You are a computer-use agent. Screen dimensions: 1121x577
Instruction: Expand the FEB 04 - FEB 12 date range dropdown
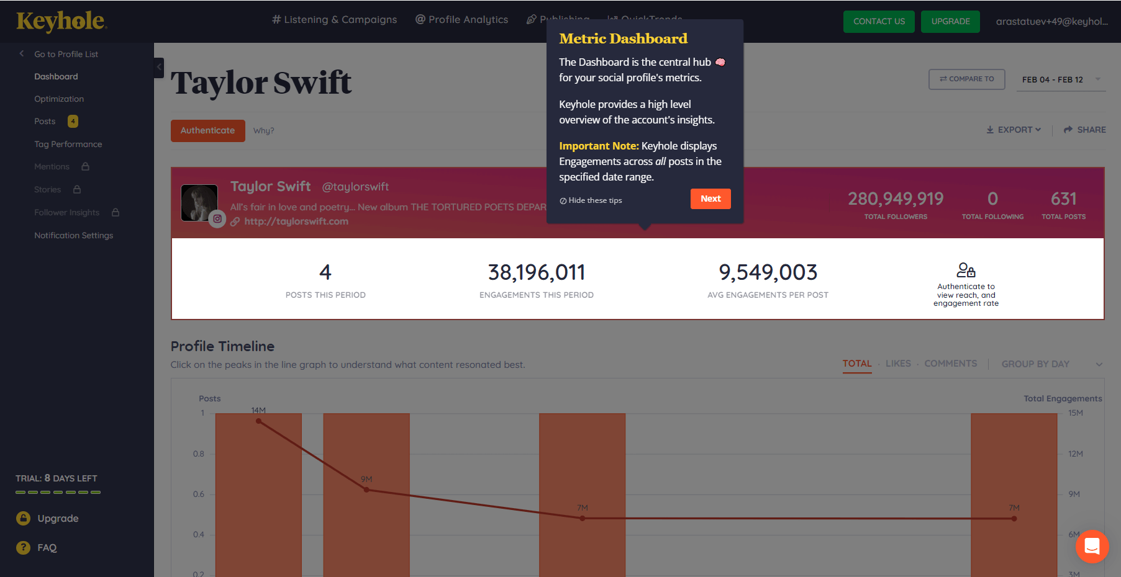[x=1061, y=79]
